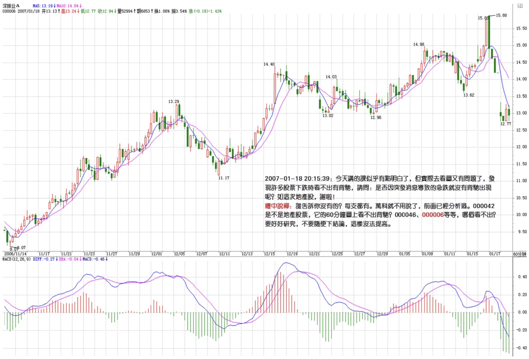This screenshot has height=359, width=529.
Task: Click the 14.40 peak price annotation
Action: click(x=269, y=64)
